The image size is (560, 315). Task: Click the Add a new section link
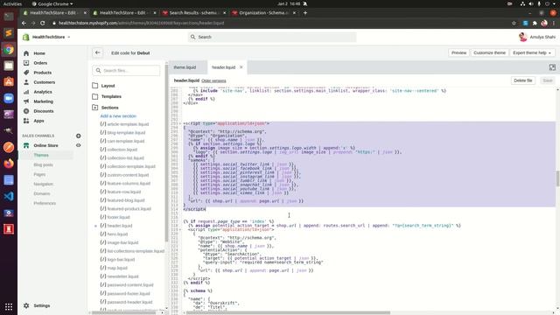(118, 116)
